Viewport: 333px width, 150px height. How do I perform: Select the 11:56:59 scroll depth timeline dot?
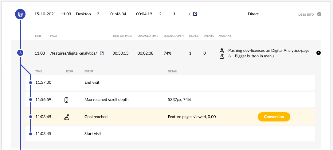(x=31, y=99)
